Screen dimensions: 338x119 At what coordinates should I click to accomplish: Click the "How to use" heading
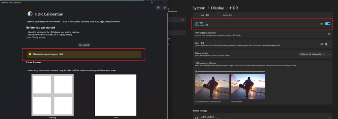pos(33,62)
